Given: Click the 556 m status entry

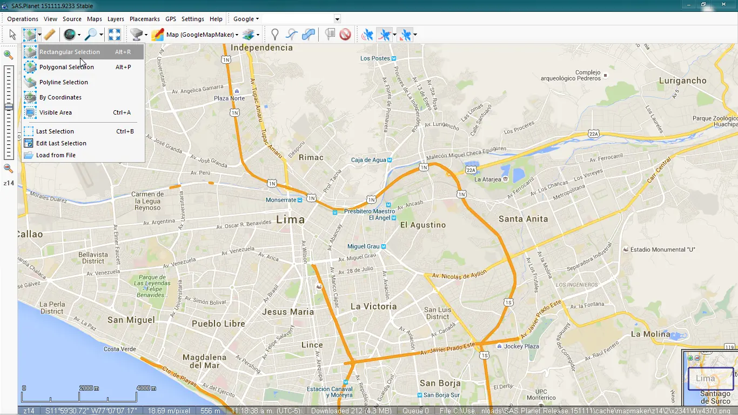Looking at the screenshot, I should (210, 411).
